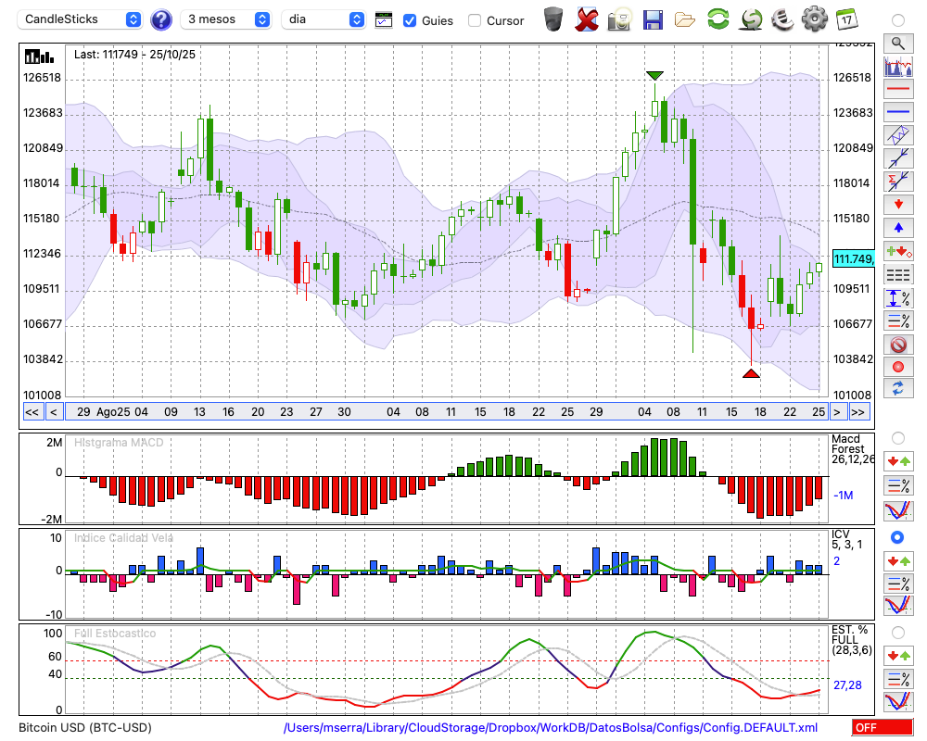Expand the dia interval dropdown
This screenshot has height=741, width=927.
pyautogui.click(x=324, y=19)
